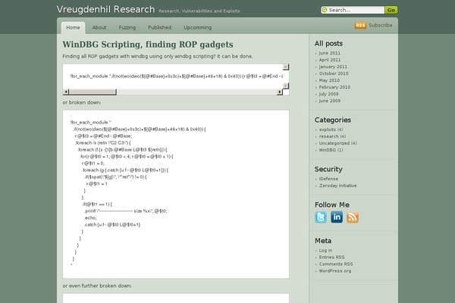Image resolution: width=455 pixels, height=303 pixels.
Task: Open the Vreugdenhil Research site title
Action: click(105, 9)
